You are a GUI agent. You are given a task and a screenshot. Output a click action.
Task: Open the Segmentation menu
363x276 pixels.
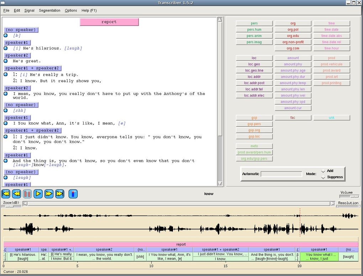click(49, 10)
